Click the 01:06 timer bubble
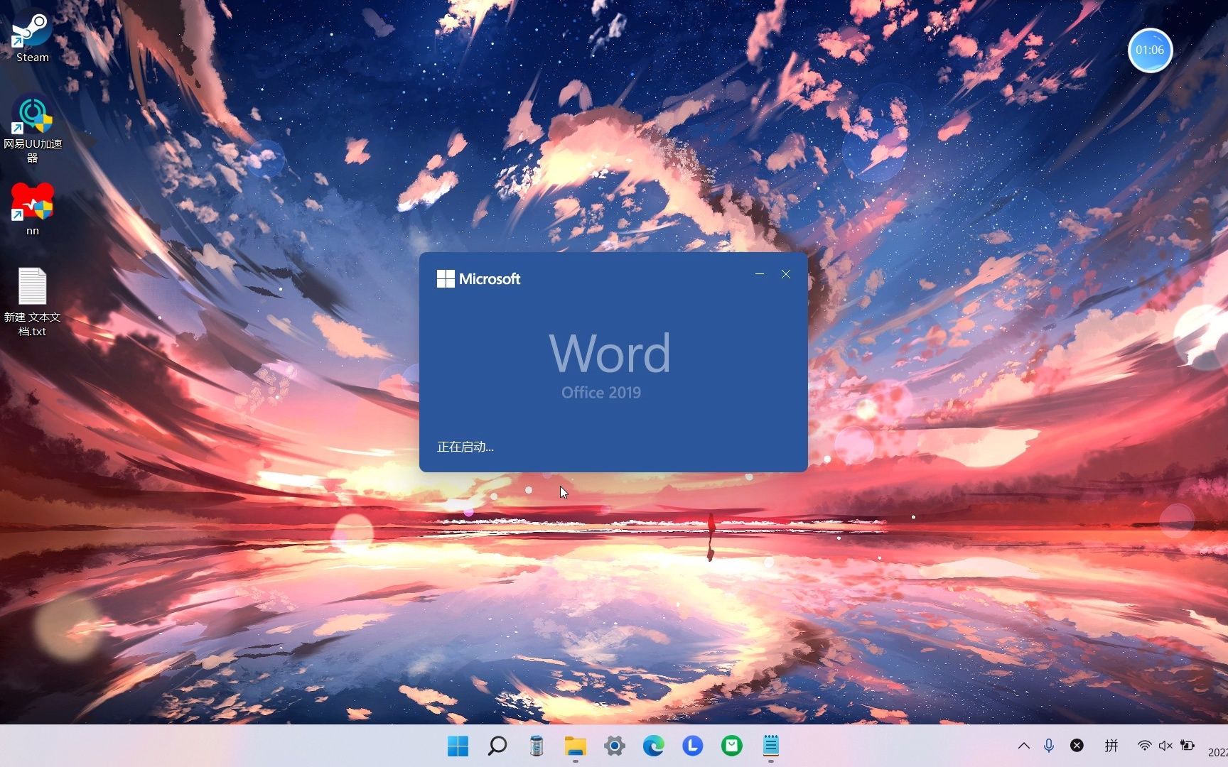 click(x=1150, y=50)
